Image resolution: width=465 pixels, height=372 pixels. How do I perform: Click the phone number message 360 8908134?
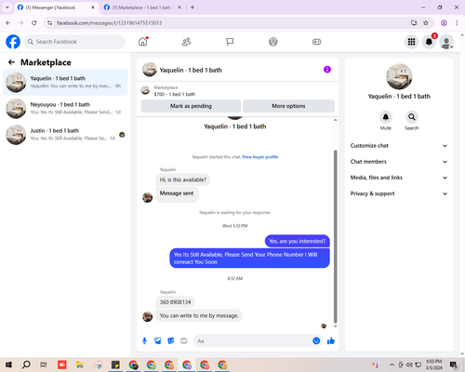176,302
